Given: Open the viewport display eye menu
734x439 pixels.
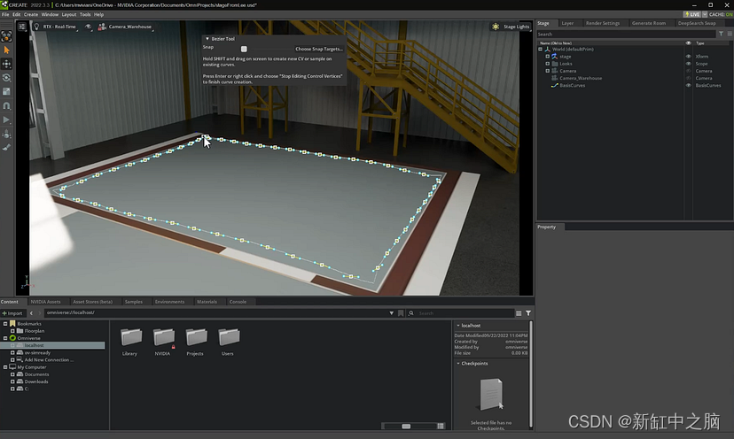Looking at the screenshot, I should tap(88, 27).
